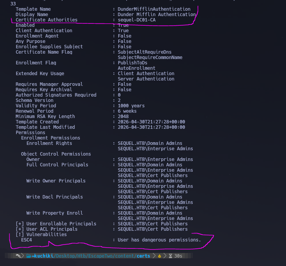Click the '[!] Vulnerabilities' heading
The image size is (286, 266).
(x=41, y=235)
